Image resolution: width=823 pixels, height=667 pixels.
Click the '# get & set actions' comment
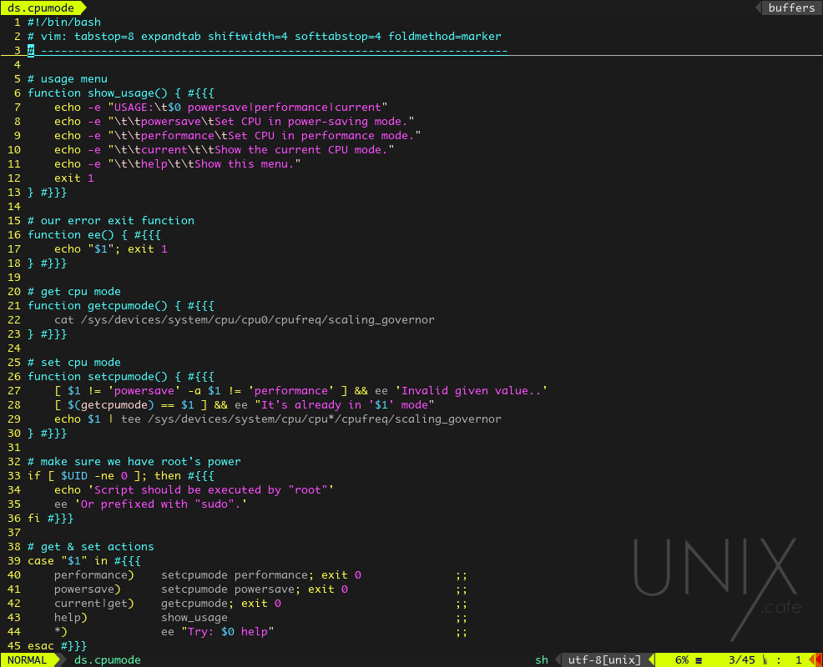pyautogui.click(x=91, y=546)
